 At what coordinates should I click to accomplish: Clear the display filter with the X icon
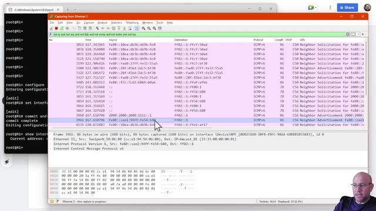tap(348, 35)
